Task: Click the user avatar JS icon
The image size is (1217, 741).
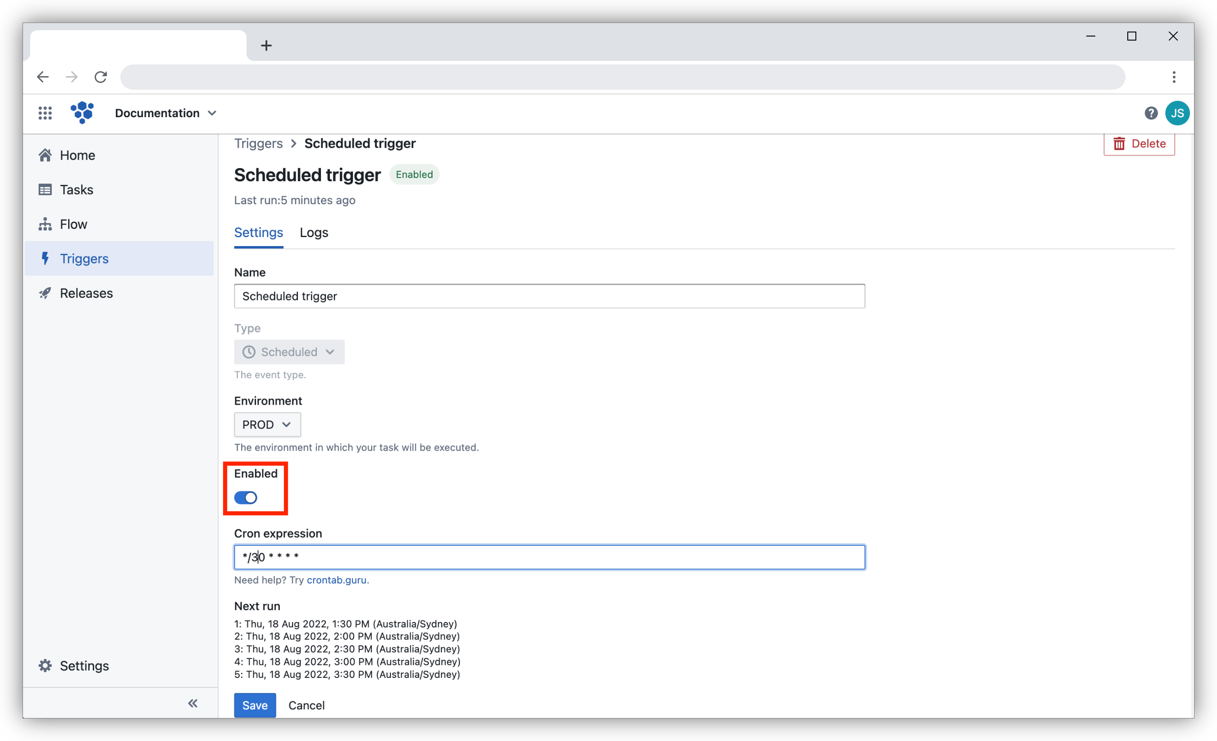Action: click(x=1176, y=112)
